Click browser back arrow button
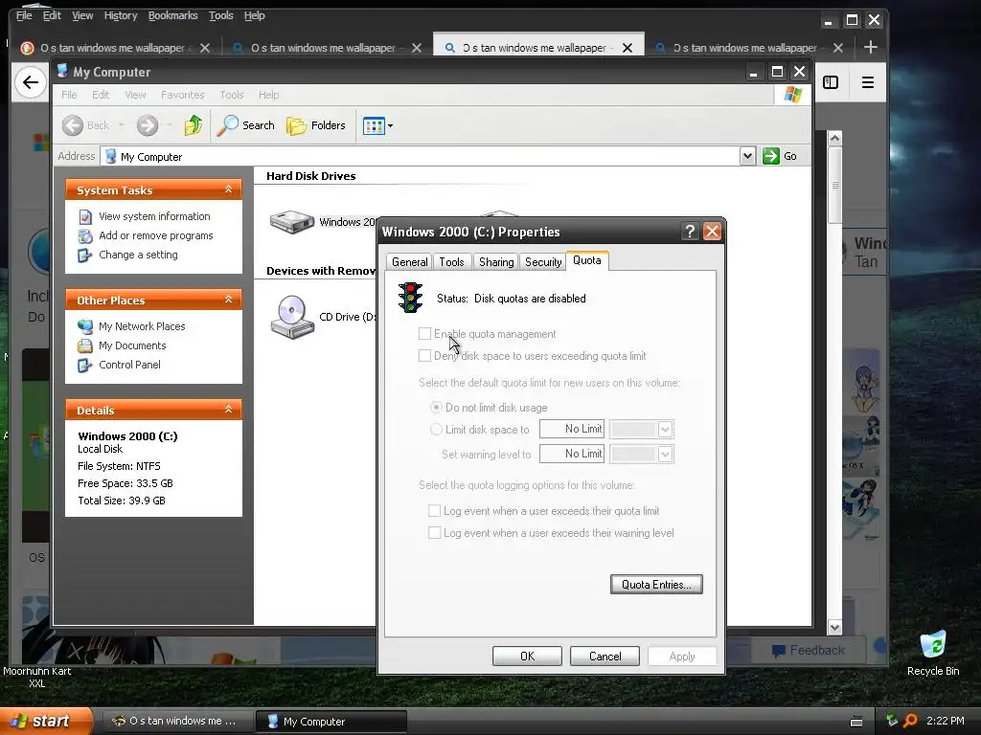The width and height of the screenshot is (981, 735). coord(30,82)
